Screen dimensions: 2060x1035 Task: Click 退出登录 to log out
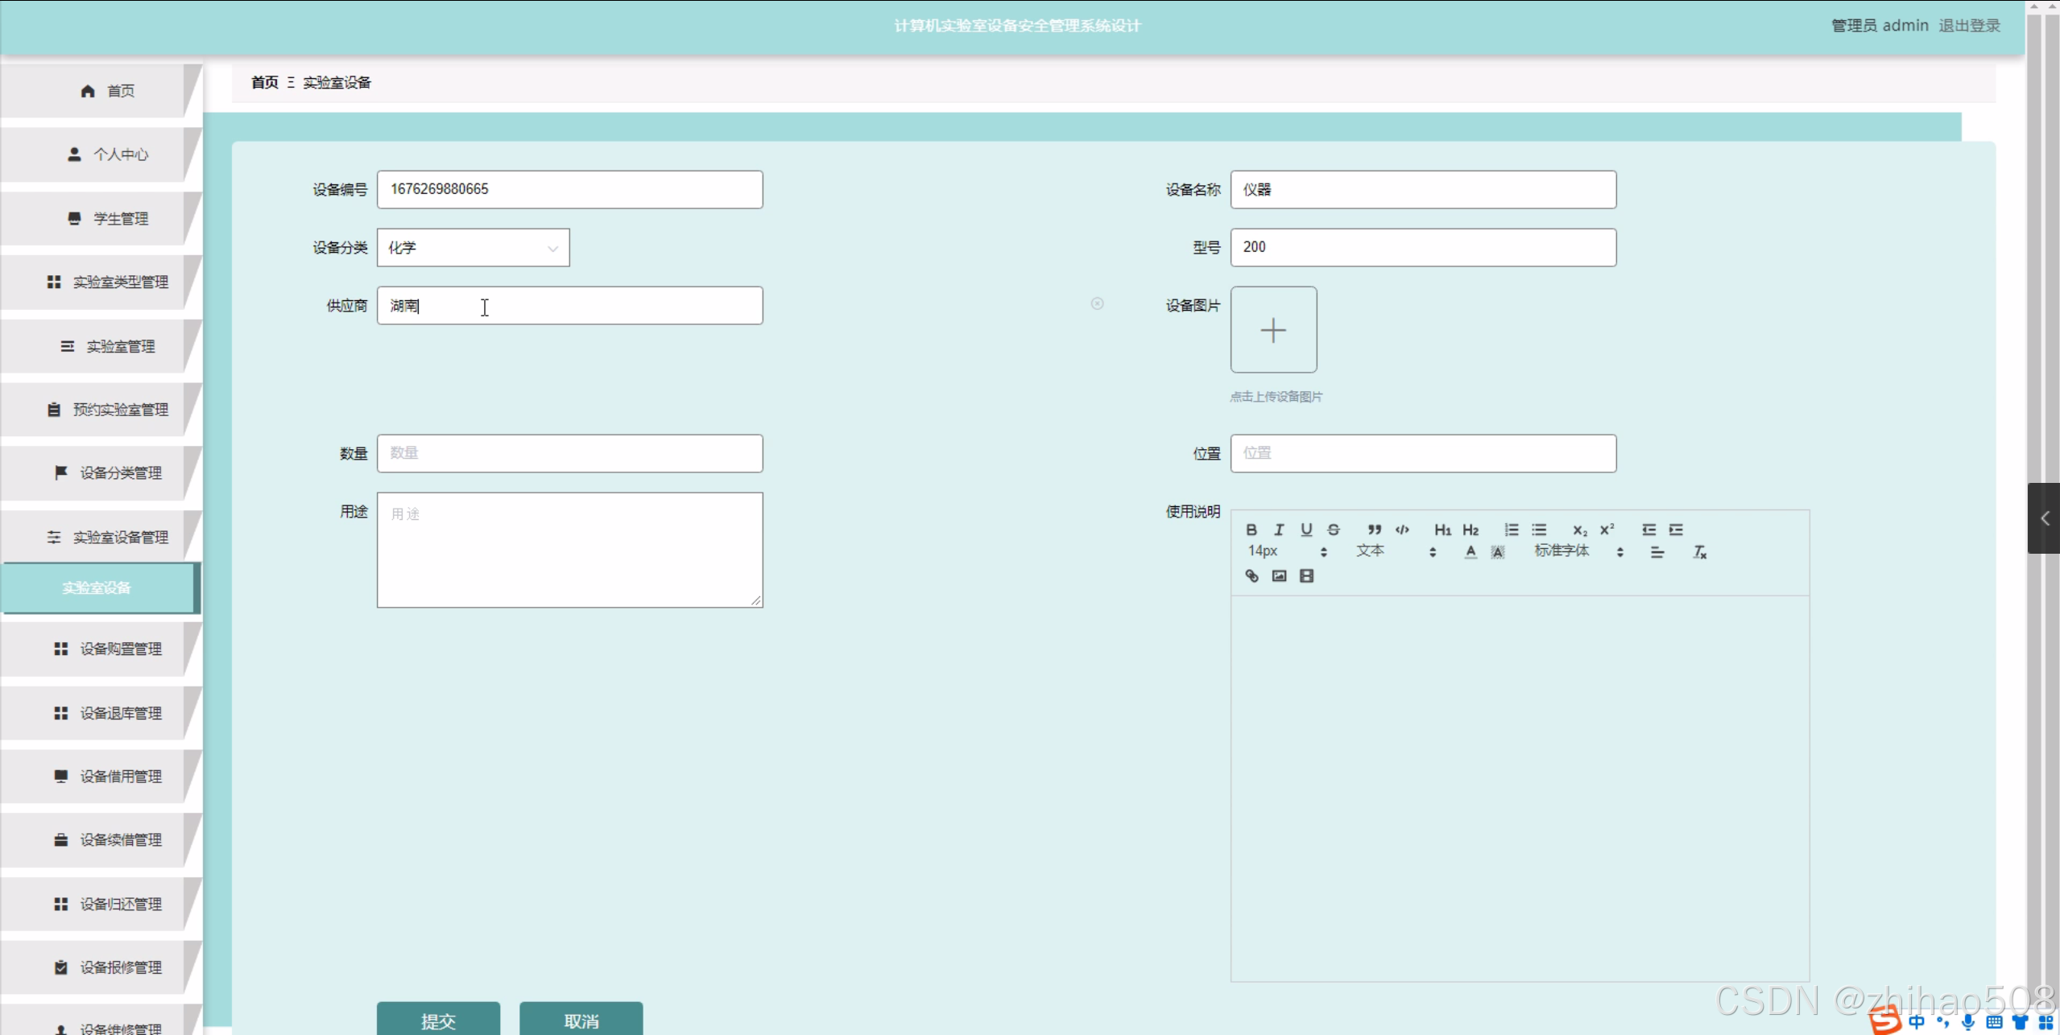[x=1969, y=26]
